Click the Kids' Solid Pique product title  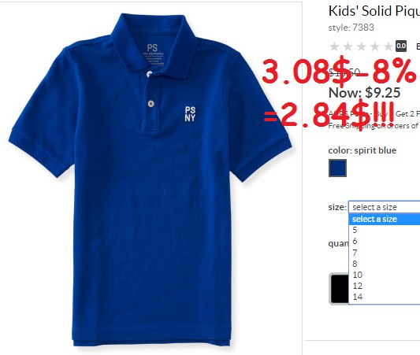point(374,11)
